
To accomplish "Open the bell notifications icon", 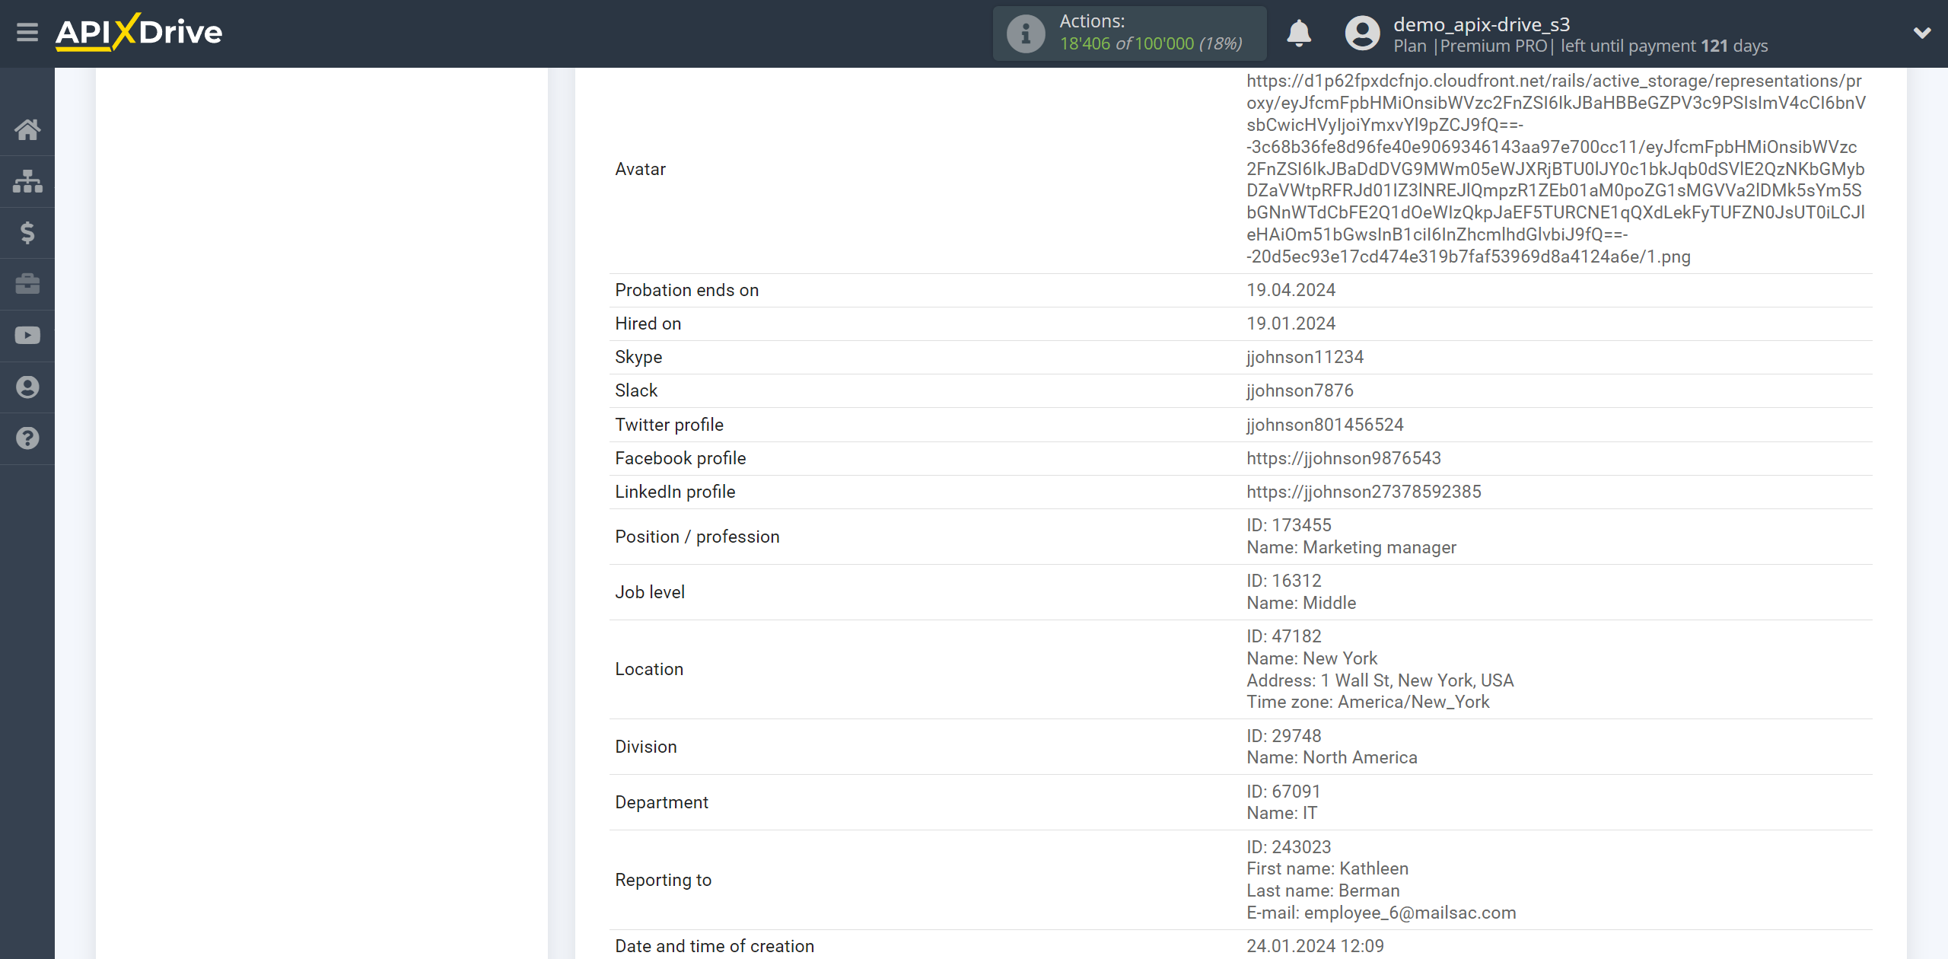I will point(1300,32).
